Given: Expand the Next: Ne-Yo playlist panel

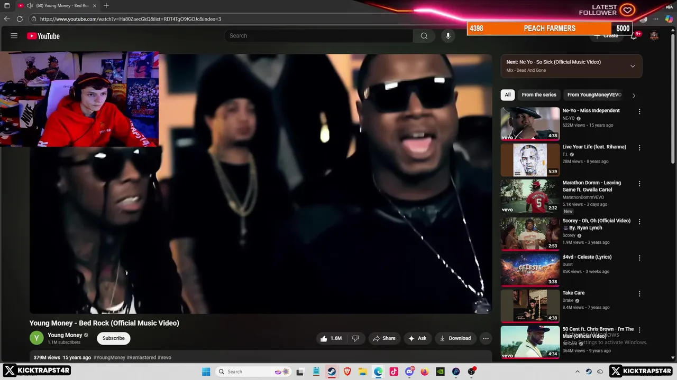Looking at the screenshot, I should pyautogui.click(x=633, y=66).
